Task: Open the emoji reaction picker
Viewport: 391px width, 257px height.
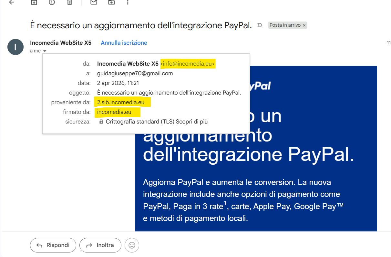Action: (132, 245)
